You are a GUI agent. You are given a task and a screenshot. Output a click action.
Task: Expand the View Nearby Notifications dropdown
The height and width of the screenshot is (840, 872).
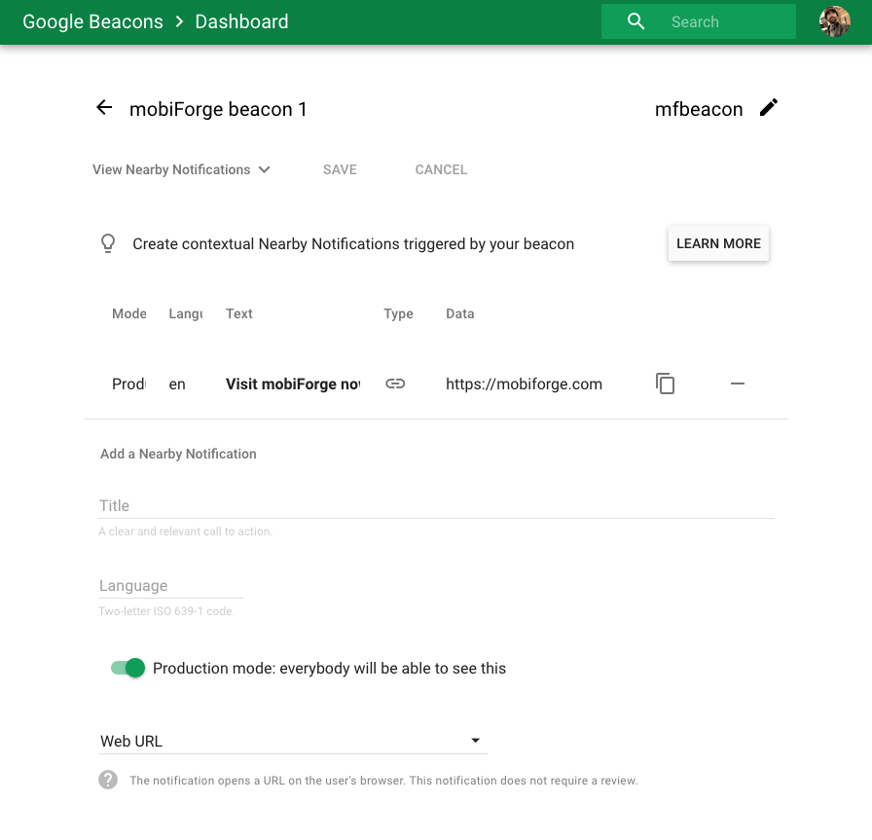coord(181,169)
